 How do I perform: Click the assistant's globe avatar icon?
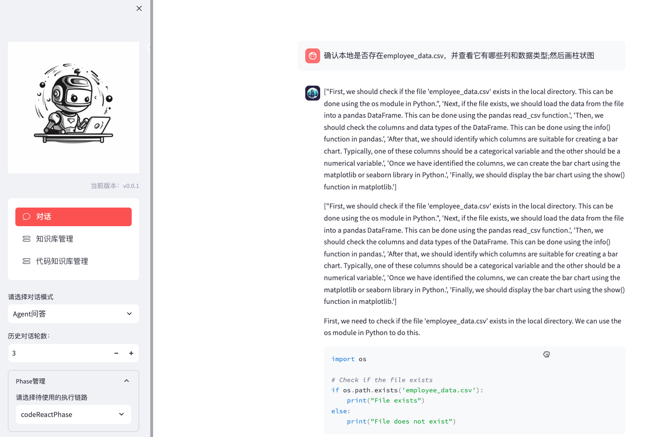click(x=312, y=93)
